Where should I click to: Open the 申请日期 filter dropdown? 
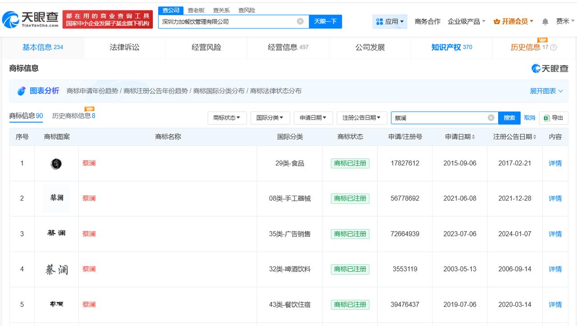pos(313,118)
